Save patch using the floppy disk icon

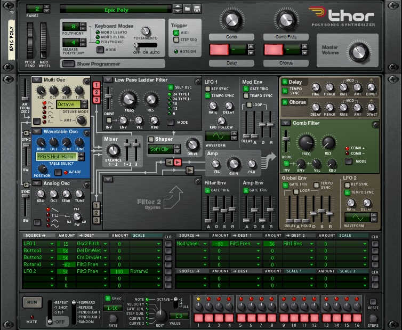click(x=197, y=9)
